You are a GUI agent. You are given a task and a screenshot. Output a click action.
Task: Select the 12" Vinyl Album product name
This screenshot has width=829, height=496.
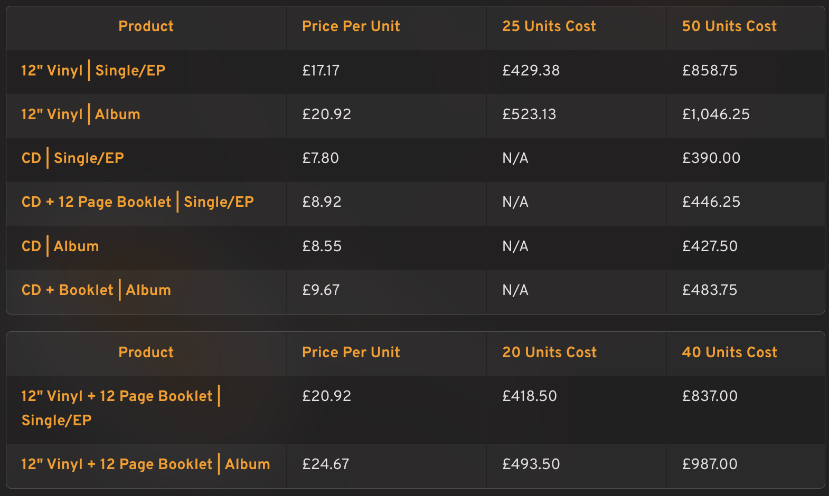click(81, 115)
